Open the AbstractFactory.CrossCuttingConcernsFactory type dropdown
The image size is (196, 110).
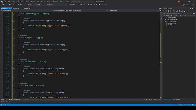tap(80, 11)
